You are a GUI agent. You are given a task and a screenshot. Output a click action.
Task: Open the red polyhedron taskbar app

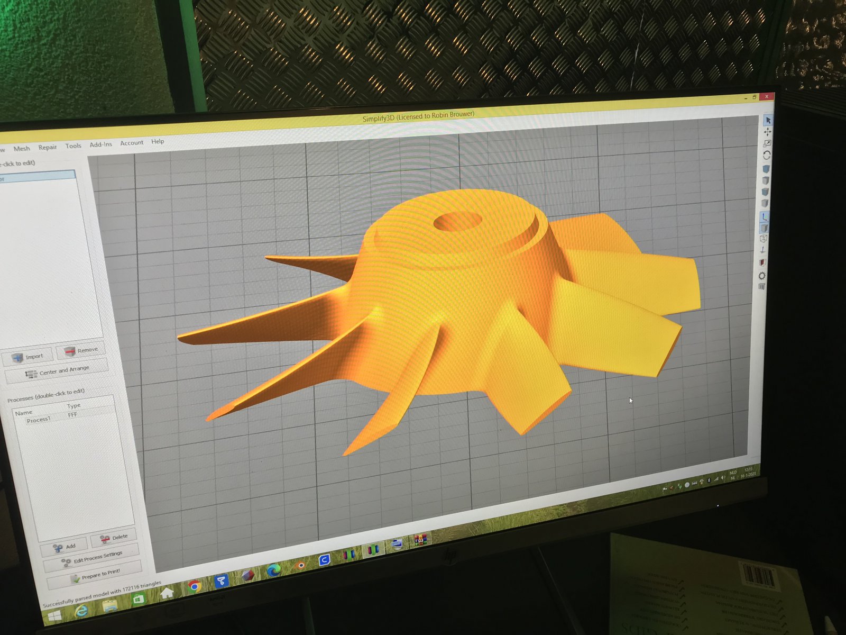point(248,575)
